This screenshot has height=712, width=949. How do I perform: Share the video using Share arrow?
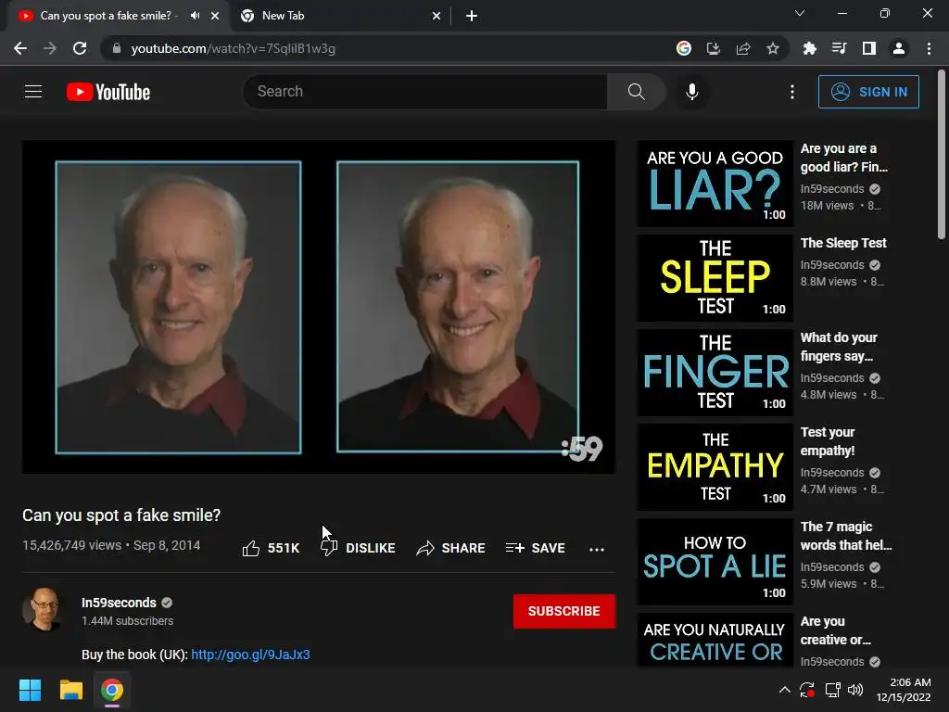(451, 548)
